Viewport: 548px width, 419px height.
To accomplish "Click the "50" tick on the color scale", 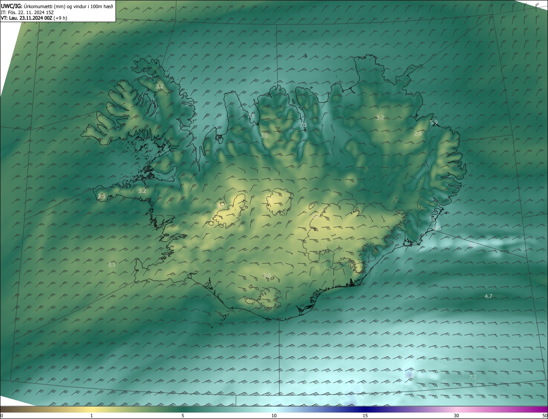I will pos(545,416).
